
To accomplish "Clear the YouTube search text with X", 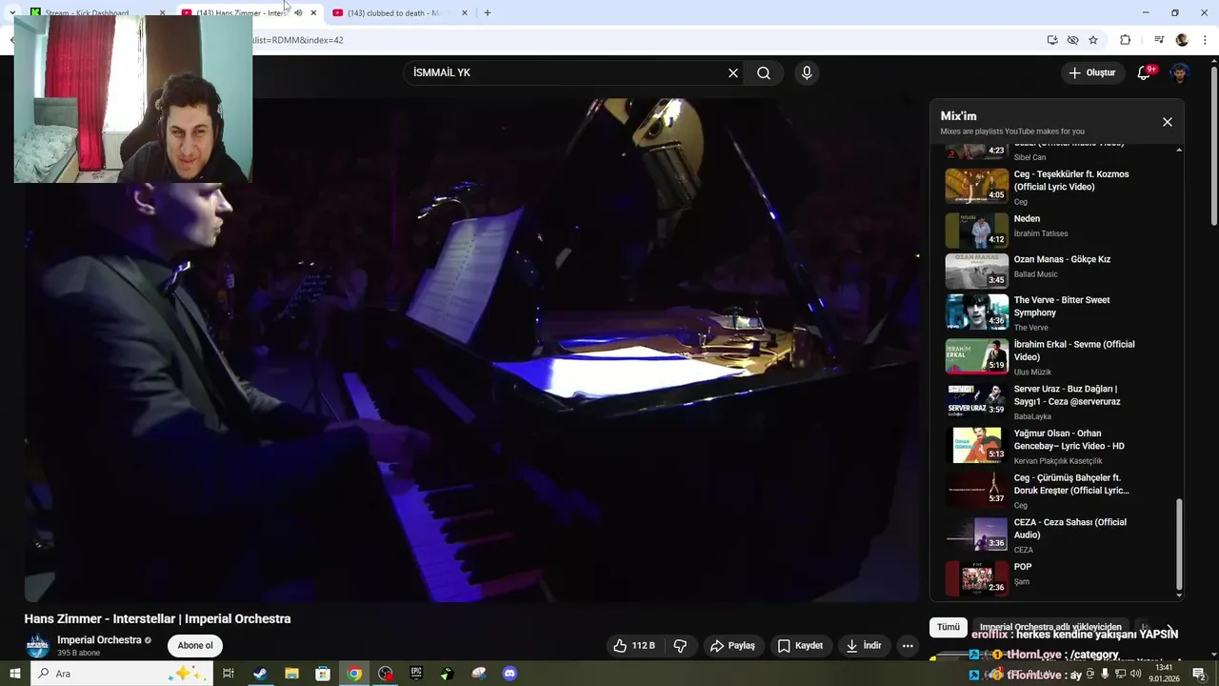I will (x=733, y=73).
